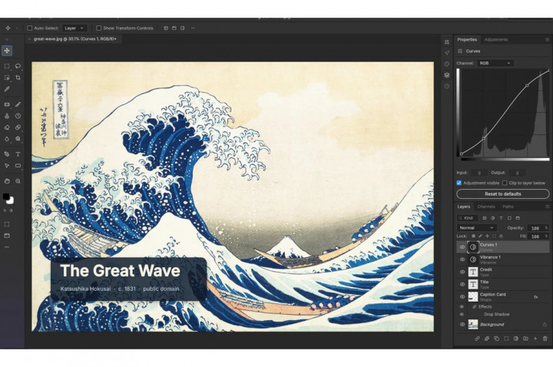
Task: Select the Lasso tool
Action: [x=18, y=66]
